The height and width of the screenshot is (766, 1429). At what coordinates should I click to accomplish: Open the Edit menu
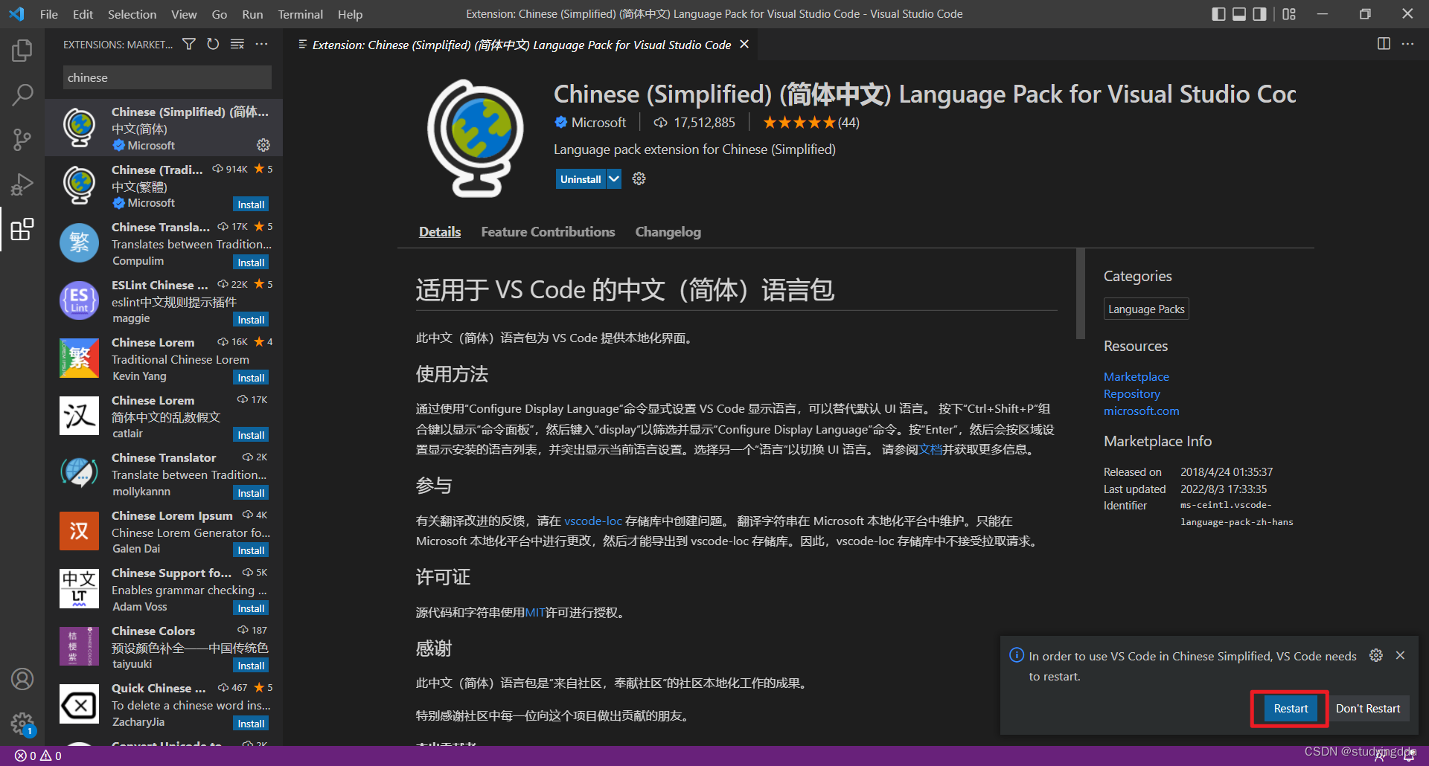[83, 14]
